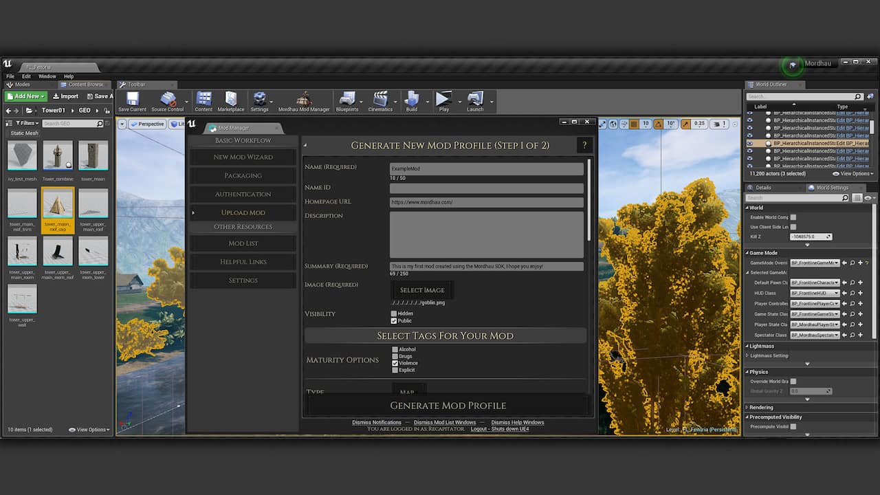Uncheck the Violence maturity option
880x495 pixels.
click(395, 363)
